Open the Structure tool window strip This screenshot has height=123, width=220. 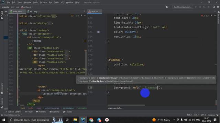click(2, 103)
